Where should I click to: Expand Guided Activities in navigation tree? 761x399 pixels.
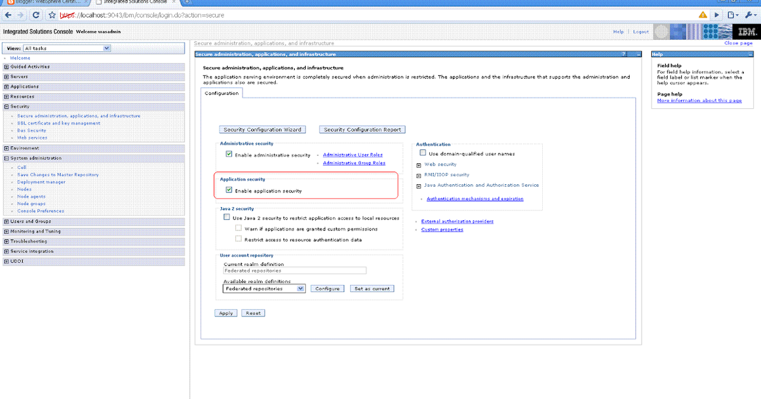point(6,66)
